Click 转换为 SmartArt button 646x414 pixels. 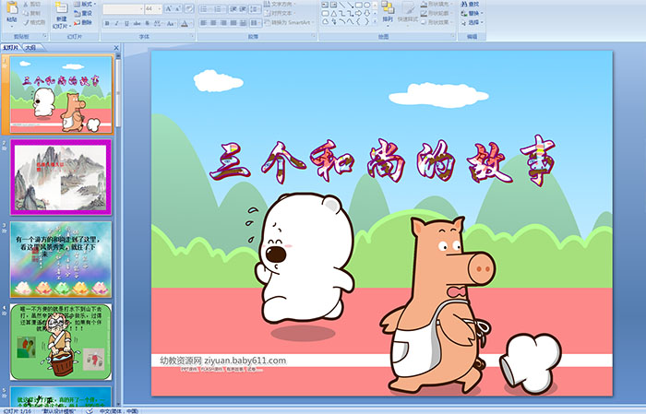pos(288,22)
